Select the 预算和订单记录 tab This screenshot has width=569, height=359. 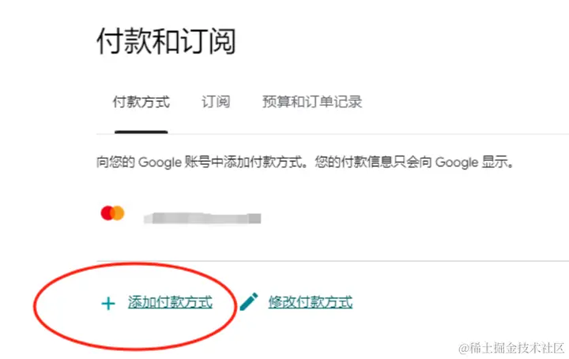point(312,102)
